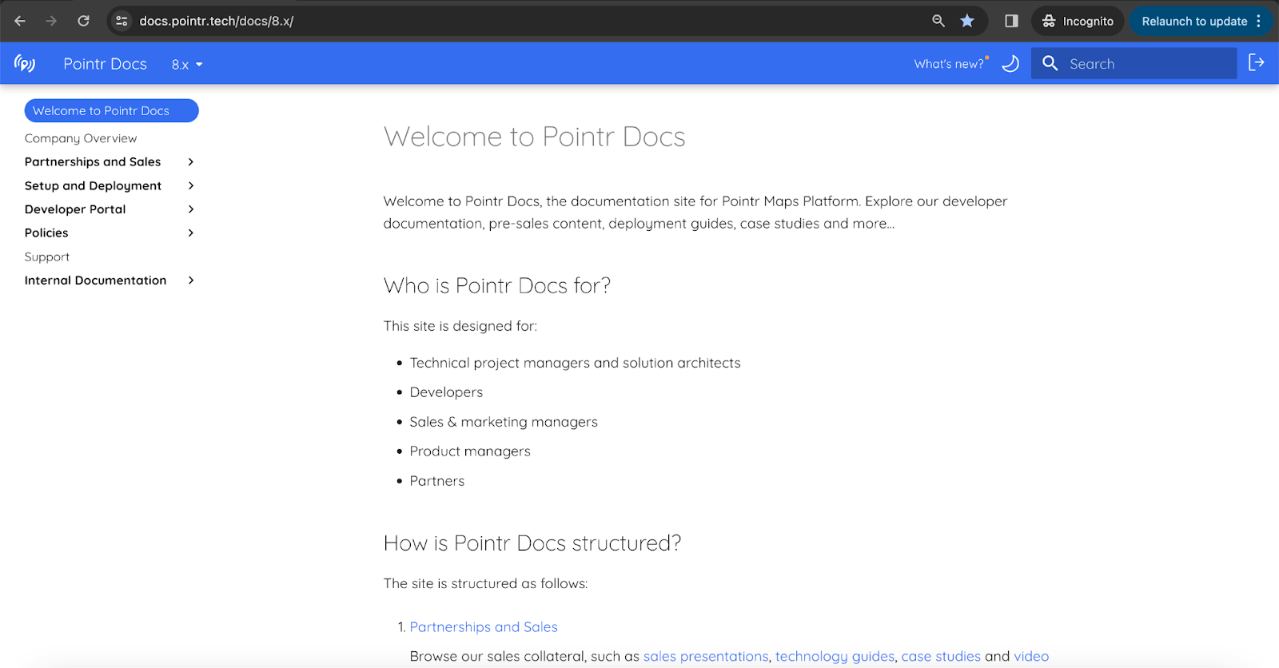1279x668 pixels.
Task: Reload the page with refresh icon
Action: pos(83,21)
